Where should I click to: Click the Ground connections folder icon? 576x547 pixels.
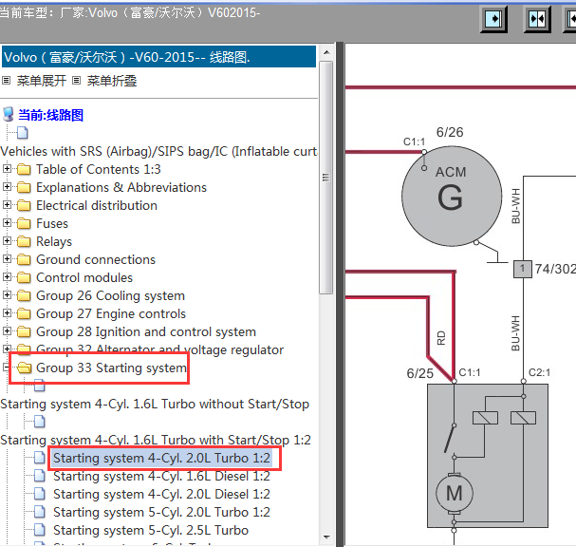click(x=24, y=259)
